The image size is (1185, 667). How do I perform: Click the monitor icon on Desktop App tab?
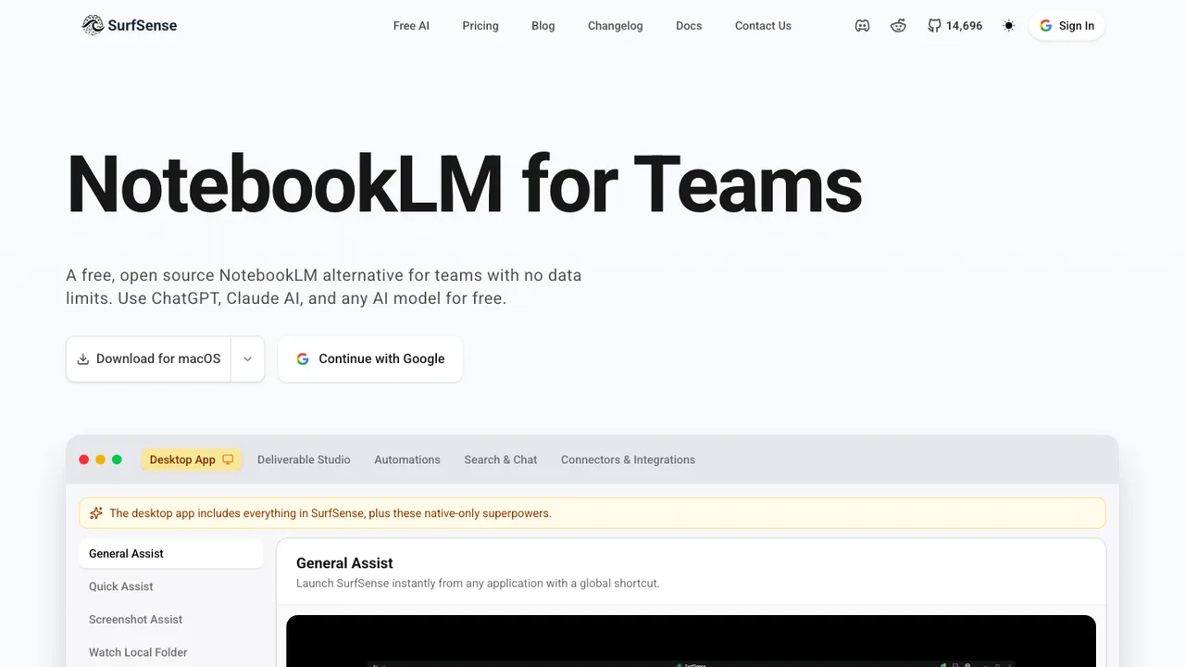tap(228, 459)
